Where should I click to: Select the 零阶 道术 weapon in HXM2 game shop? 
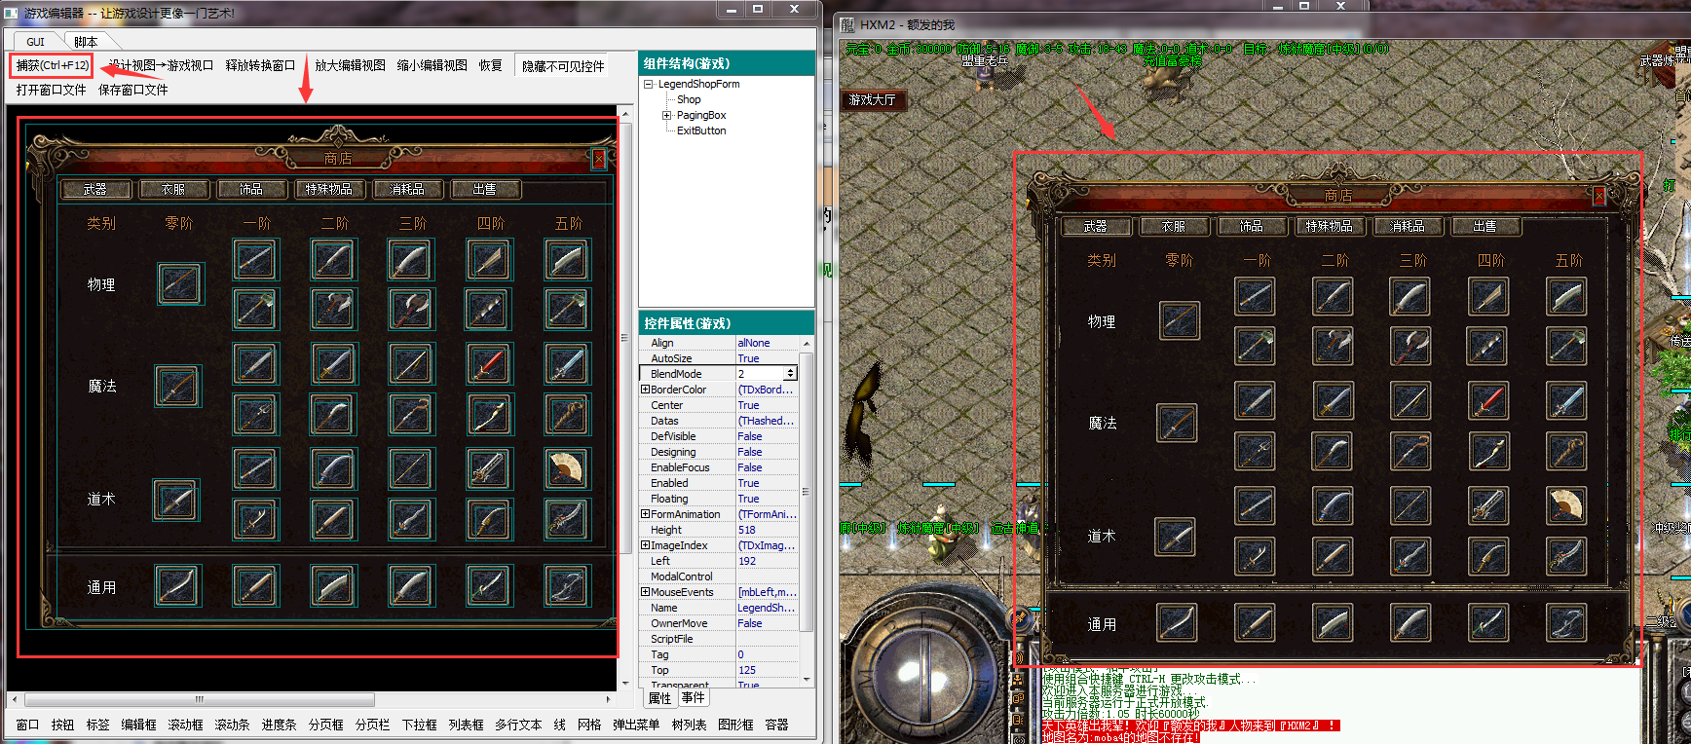click(1176, 537)
